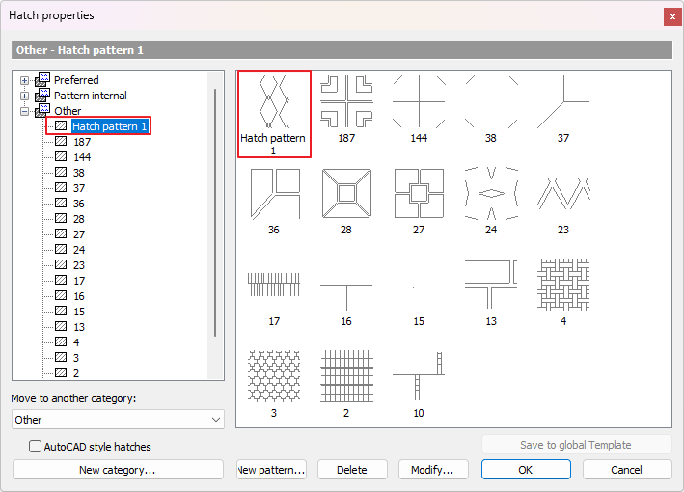Image resolution: width=684 pixels, height=492 pixels.
Task: Expand the Preferred category tree node
Action: click(24, 80)
